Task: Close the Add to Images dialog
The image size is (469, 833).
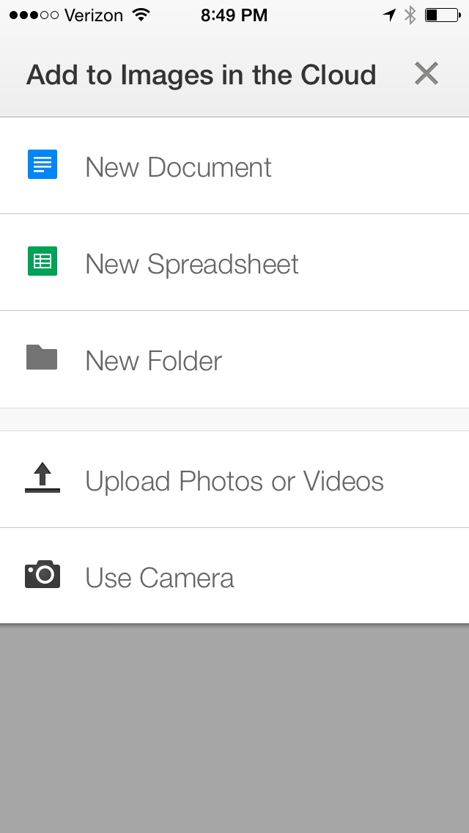Action: (x=426, y=74)
